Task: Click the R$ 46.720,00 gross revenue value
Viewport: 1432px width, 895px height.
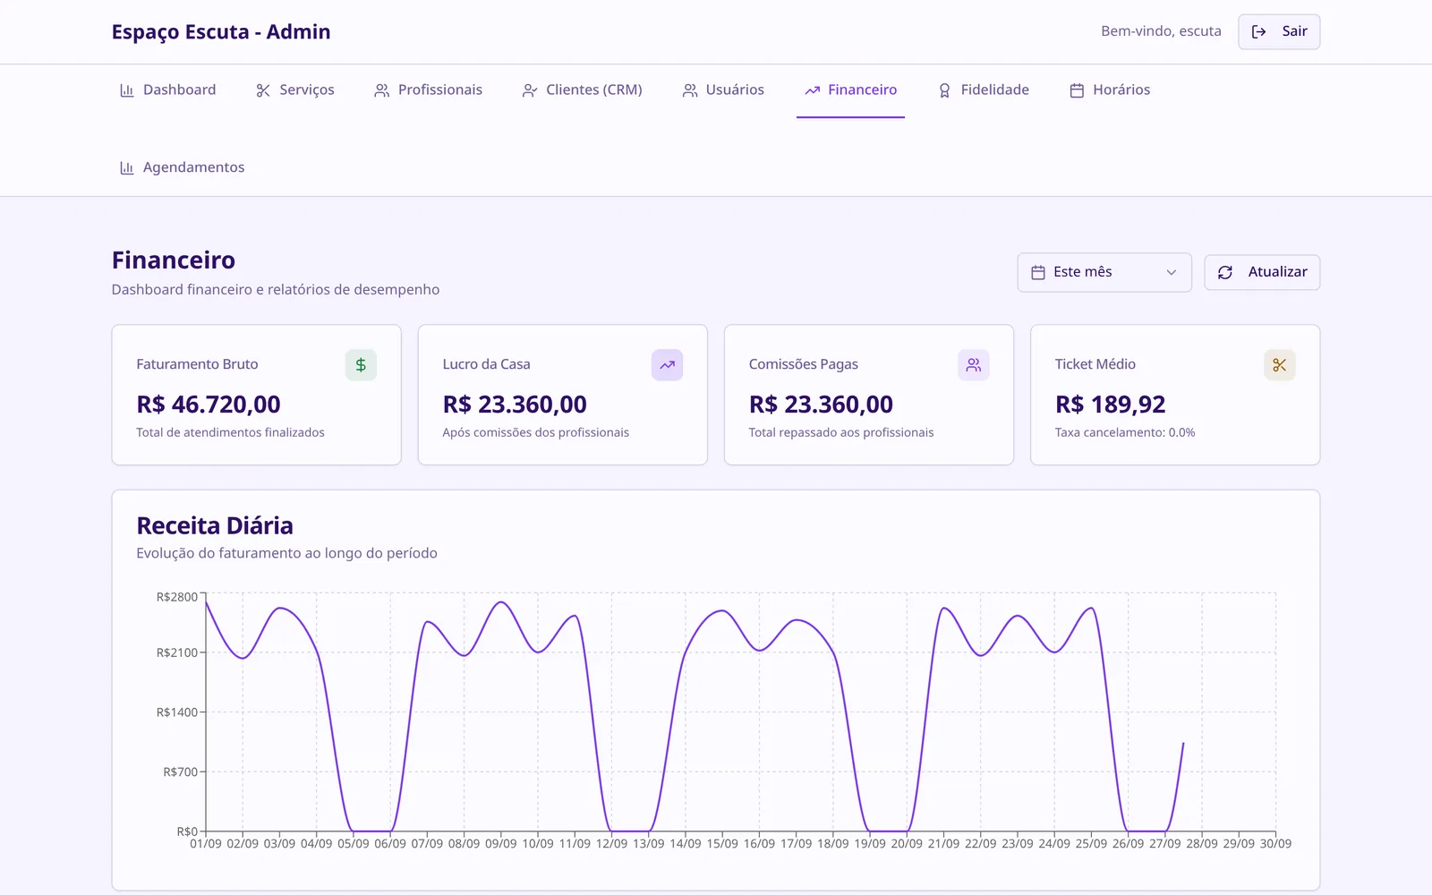Action: point(209,405)
